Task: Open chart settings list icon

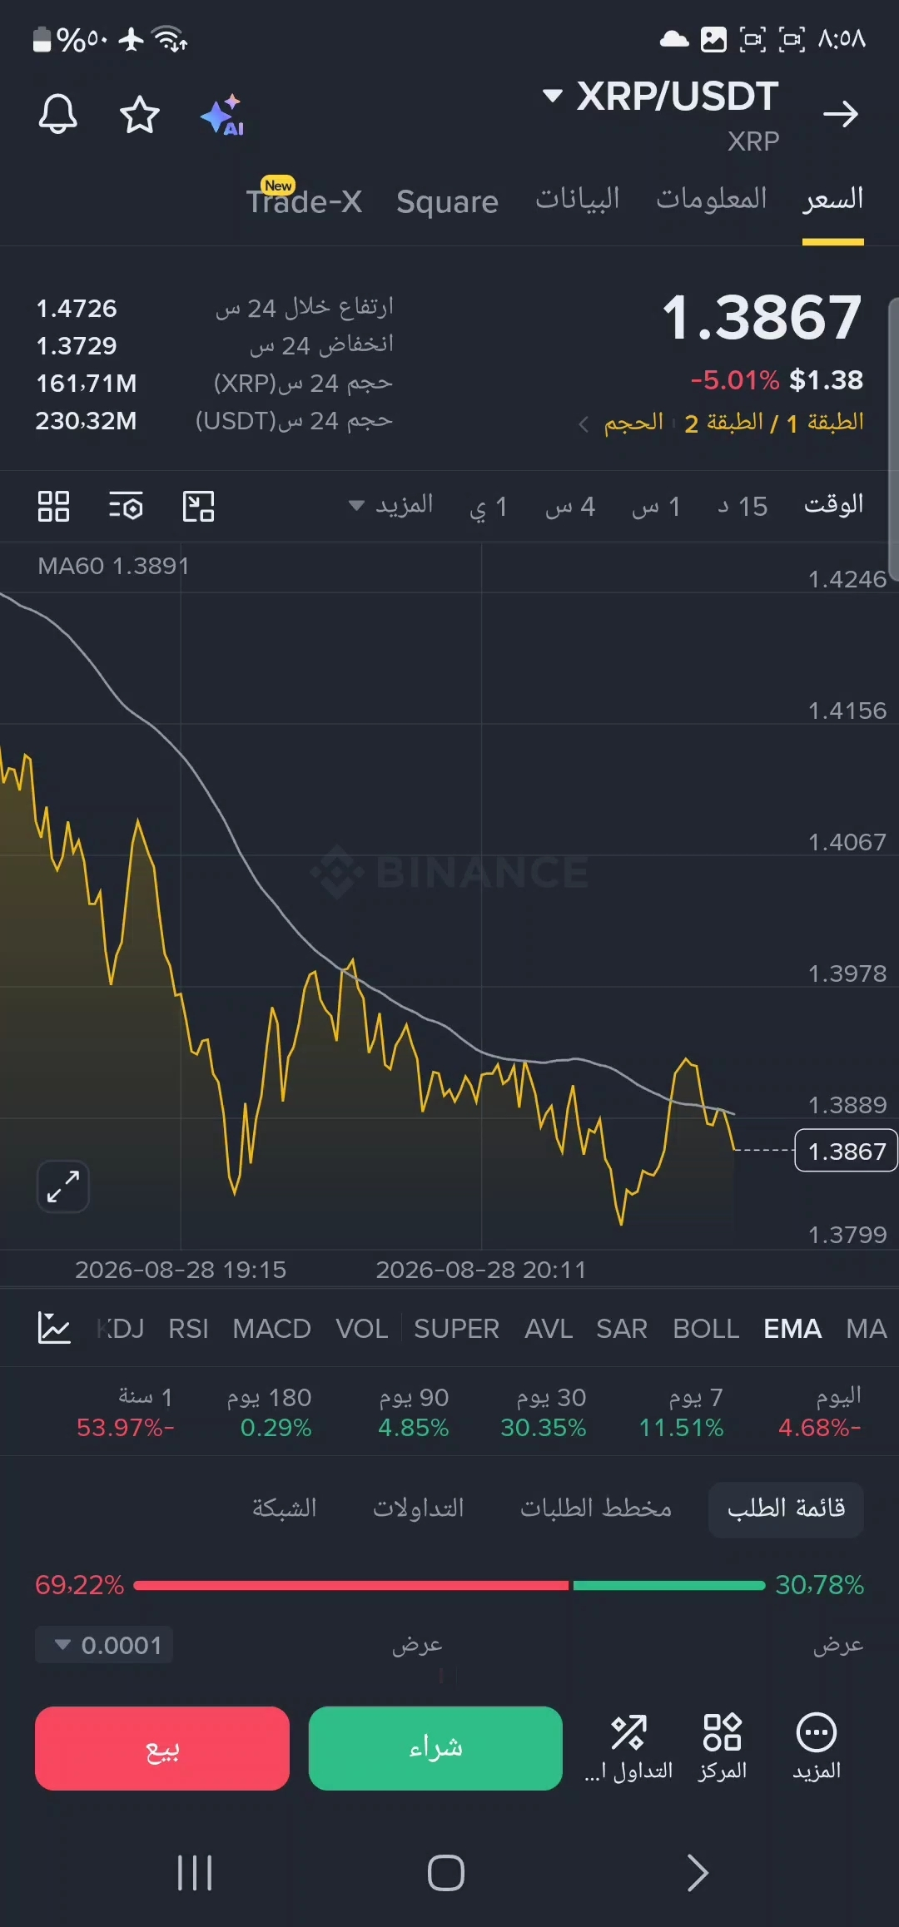Action: click(x=126, y=506)
